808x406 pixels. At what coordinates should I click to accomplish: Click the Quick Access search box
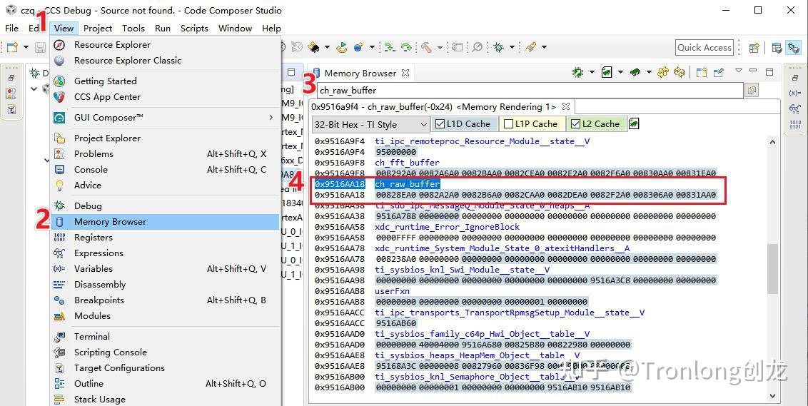(x=704, y=47)
